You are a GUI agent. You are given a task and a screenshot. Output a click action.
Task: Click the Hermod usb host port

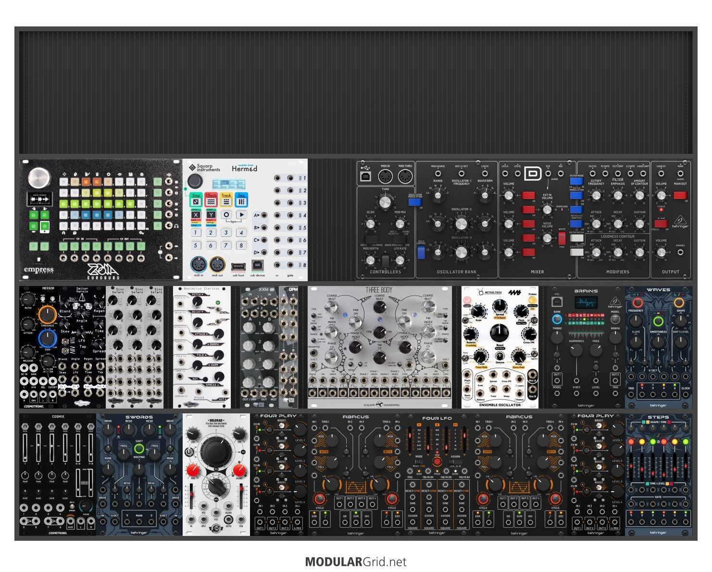click(x=238, y=267)
